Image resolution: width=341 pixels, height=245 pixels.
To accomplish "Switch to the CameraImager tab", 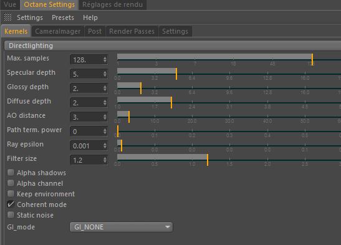I will pyautogui.click(x=57, y=31).
